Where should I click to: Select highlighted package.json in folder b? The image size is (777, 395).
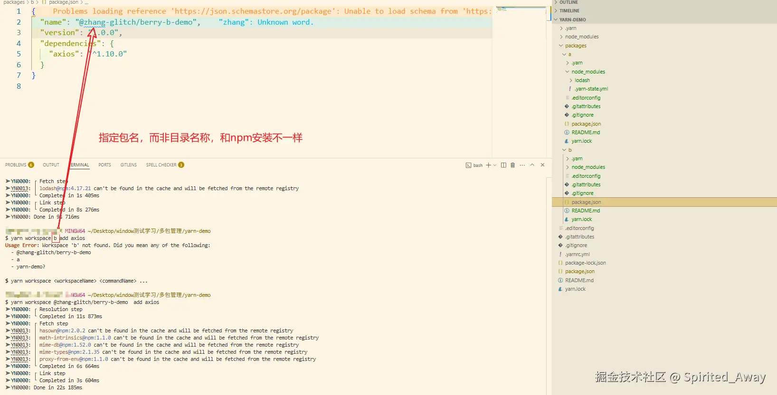664,202
